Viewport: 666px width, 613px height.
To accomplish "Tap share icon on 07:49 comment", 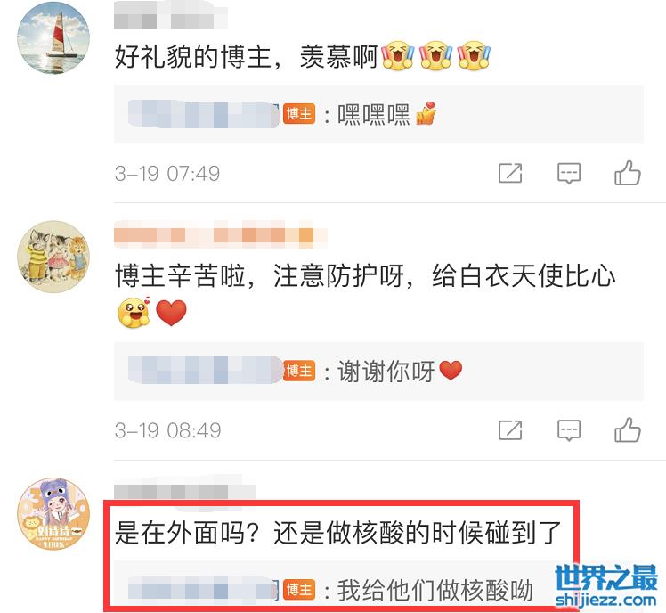I will tap(510, 173).
